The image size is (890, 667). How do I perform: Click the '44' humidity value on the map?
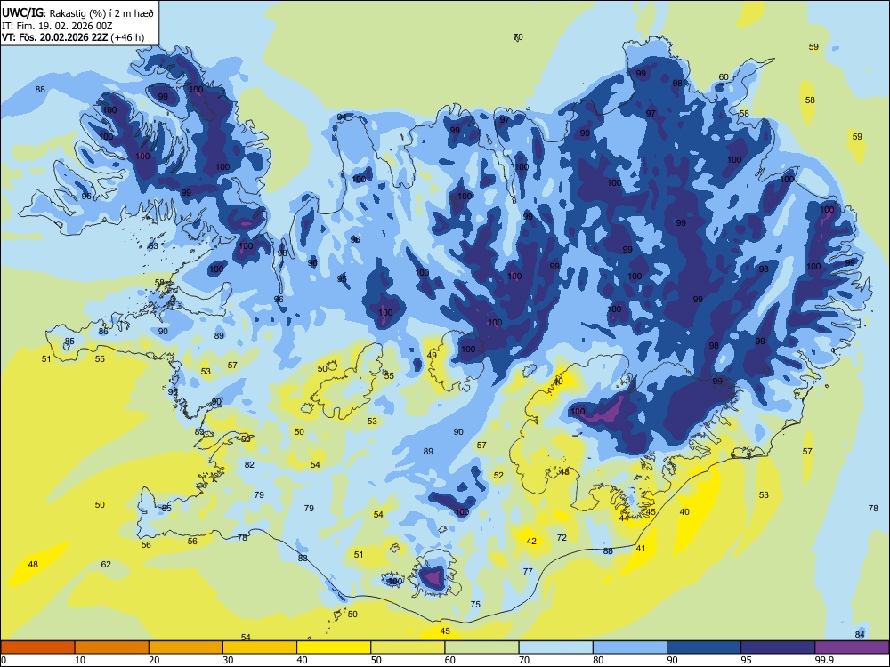pos(624,518)
